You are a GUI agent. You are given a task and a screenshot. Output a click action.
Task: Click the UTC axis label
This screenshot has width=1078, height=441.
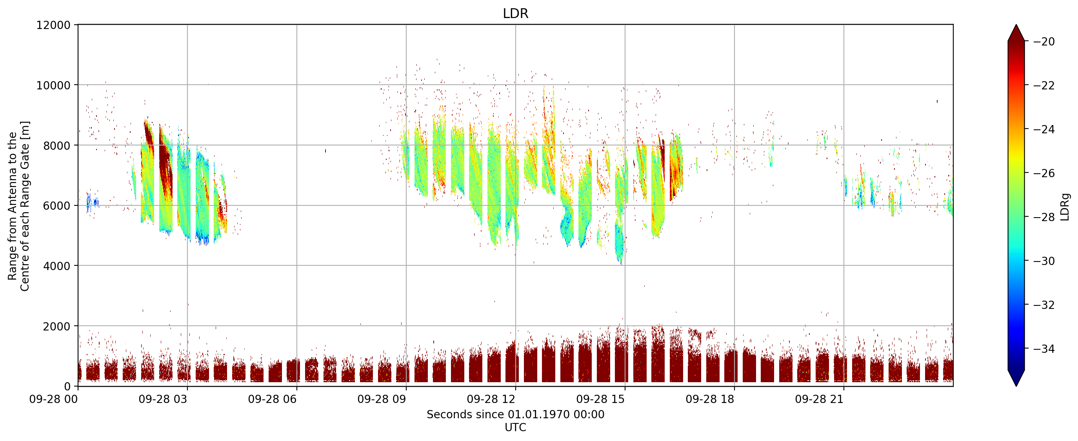click(516, 428)
